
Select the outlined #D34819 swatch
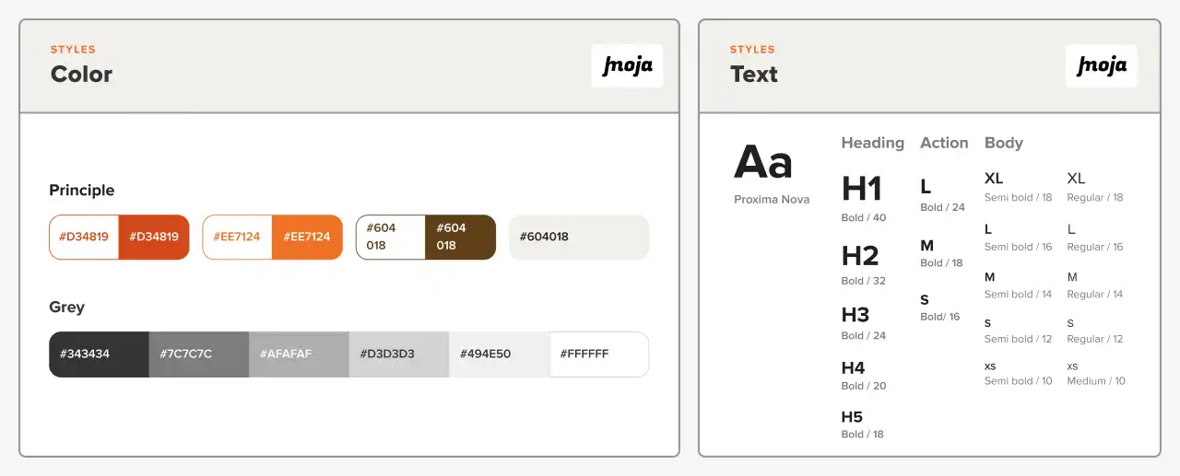click(84, 237)
